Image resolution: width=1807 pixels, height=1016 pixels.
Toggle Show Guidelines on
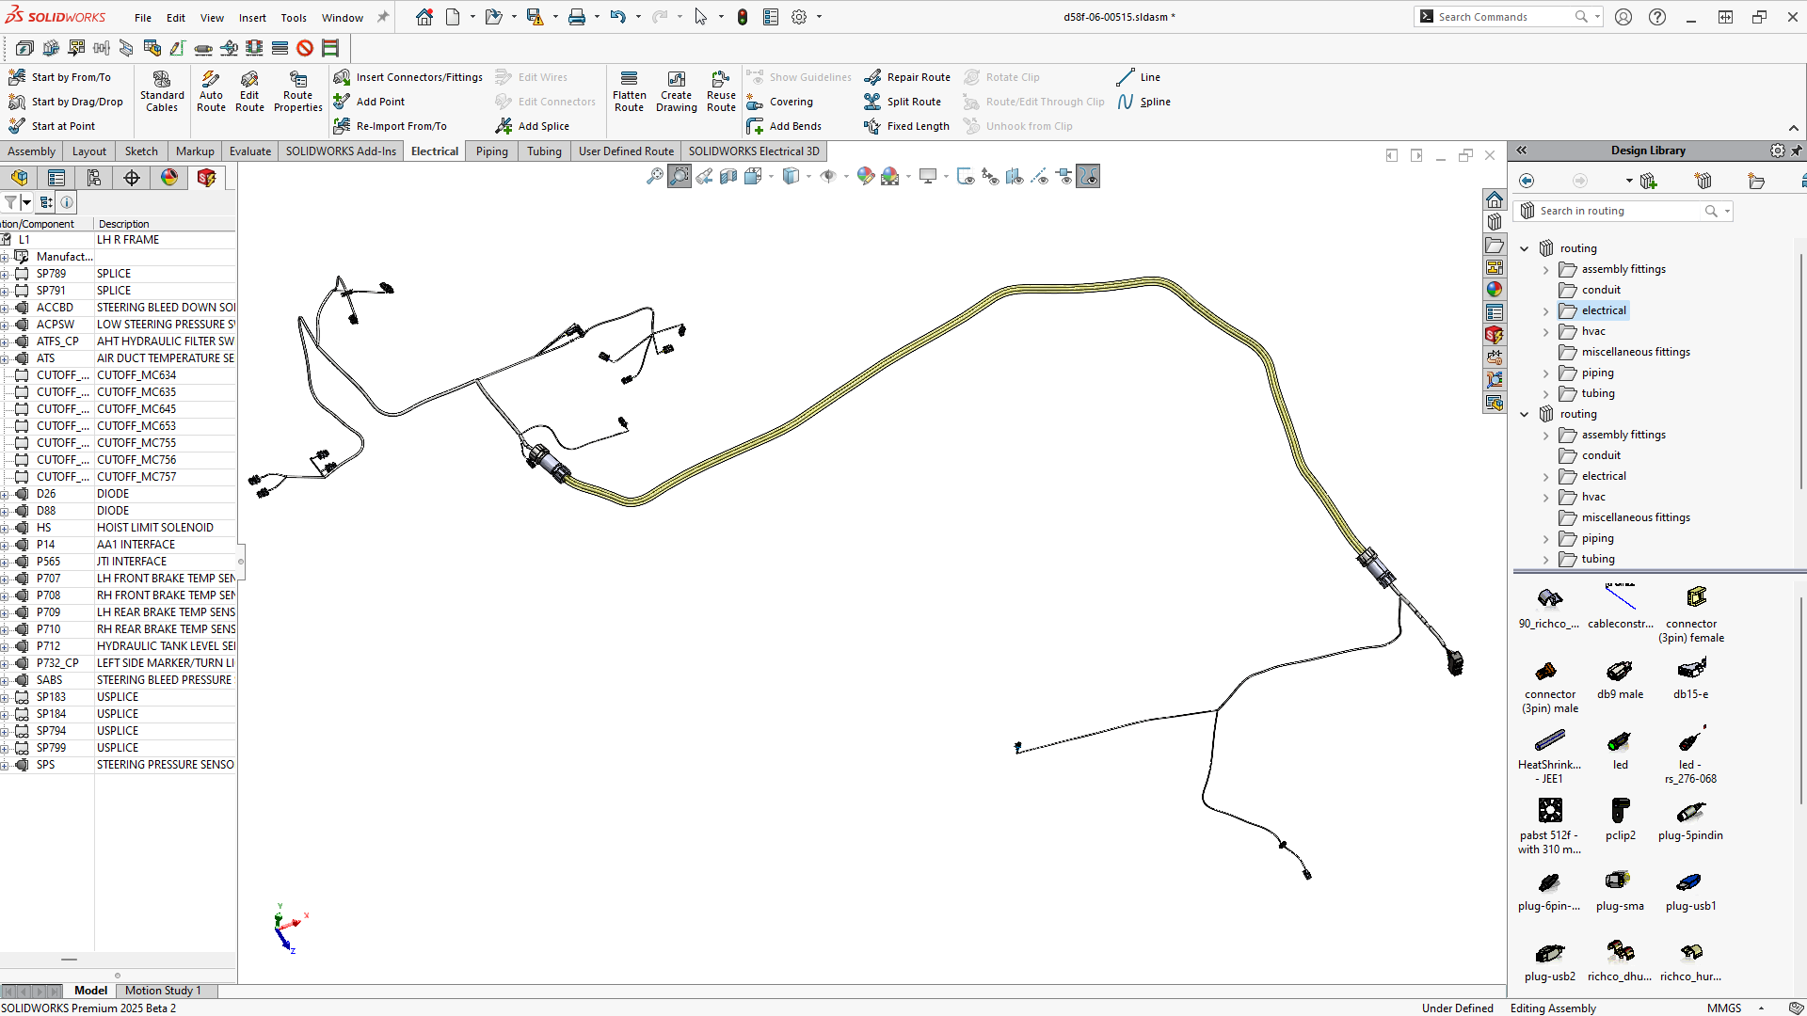click(799, 76)
